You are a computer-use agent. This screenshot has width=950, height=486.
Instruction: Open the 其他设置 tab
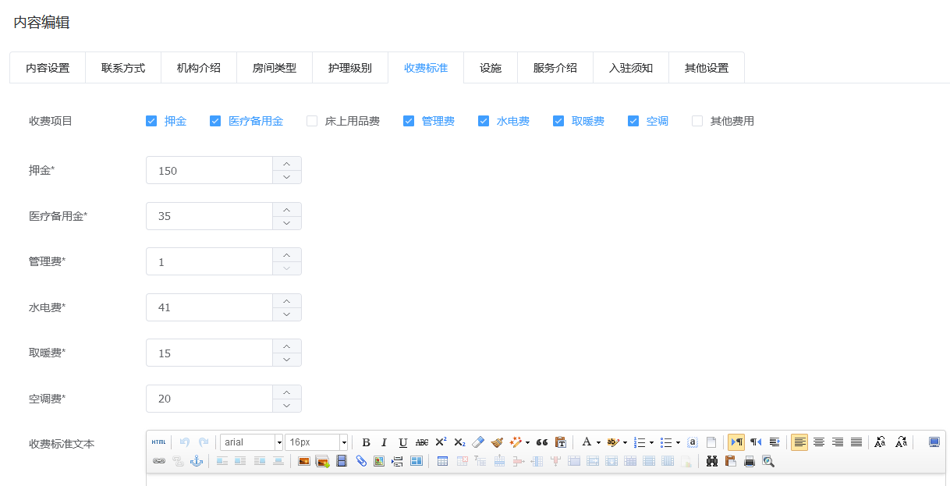pyautogui.click(x=706, y=68)
